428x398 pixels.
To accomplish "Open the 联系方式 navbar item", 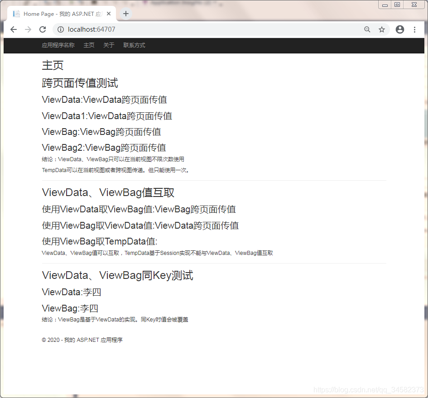I will pyautogui.click(x=135, y=45).
